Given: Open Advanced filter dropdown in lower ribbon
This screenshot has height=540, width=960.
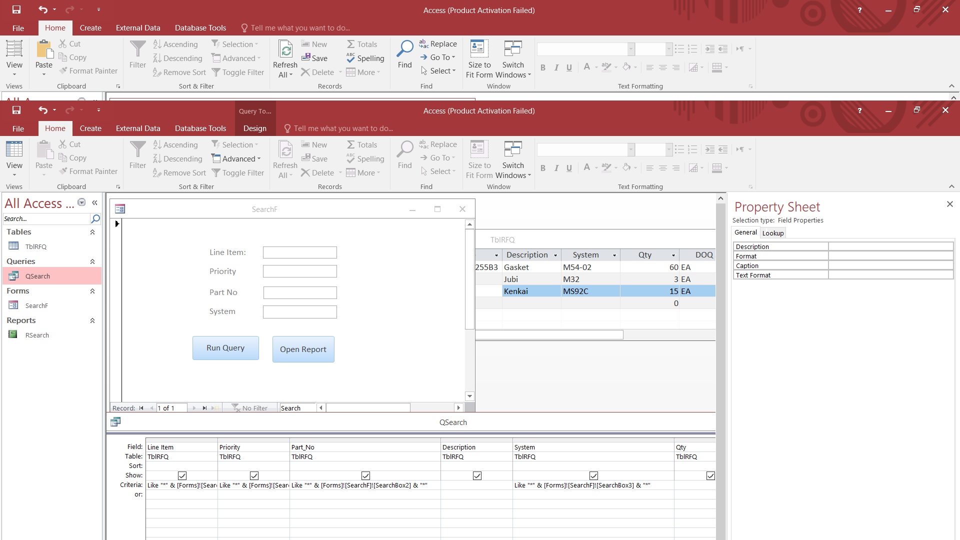Looking at the screenshot, I should [x=236, y=158].
